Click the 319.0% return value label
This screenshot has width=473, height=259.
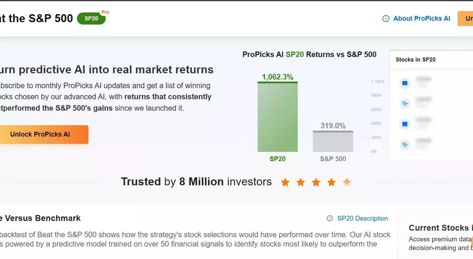tap(333, 126)
